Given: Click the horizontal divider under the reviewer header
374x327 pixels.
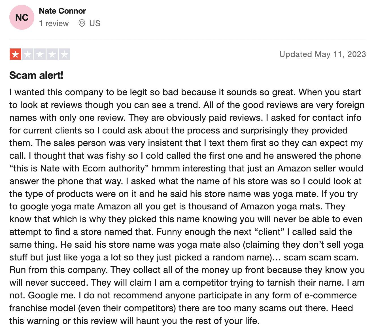Looking at the screenshot, I should (188, 39).
